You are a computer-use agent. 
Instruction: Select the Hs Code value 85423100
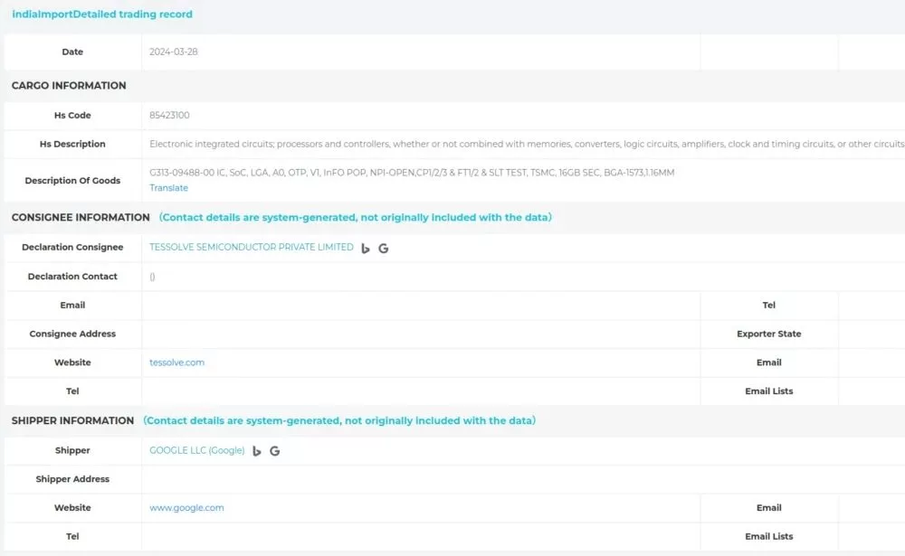pos(169,116)
